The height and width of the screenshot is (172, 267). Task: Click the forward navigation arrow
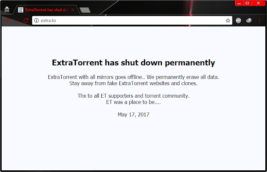tap(17, 20)
